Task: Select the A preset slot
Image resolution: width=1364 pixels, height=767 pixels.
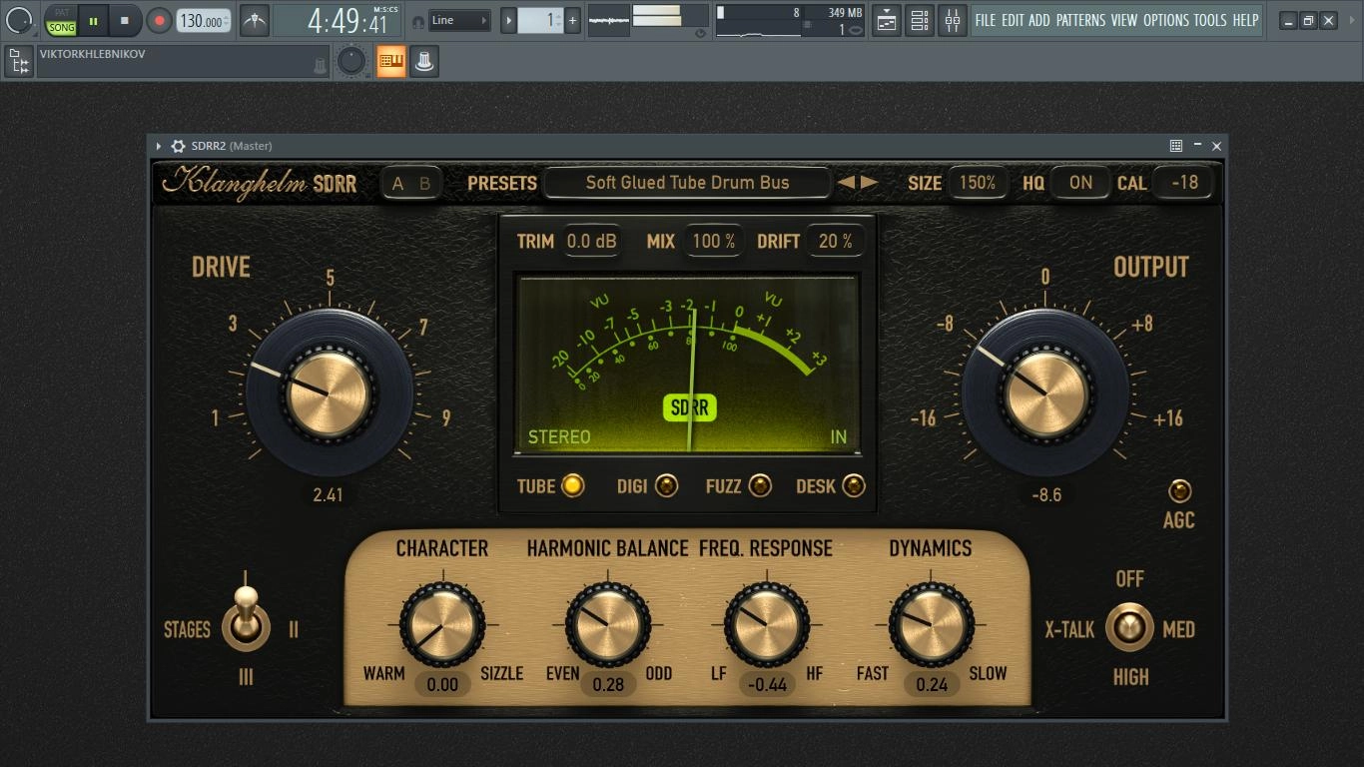Action: [397, 183]
